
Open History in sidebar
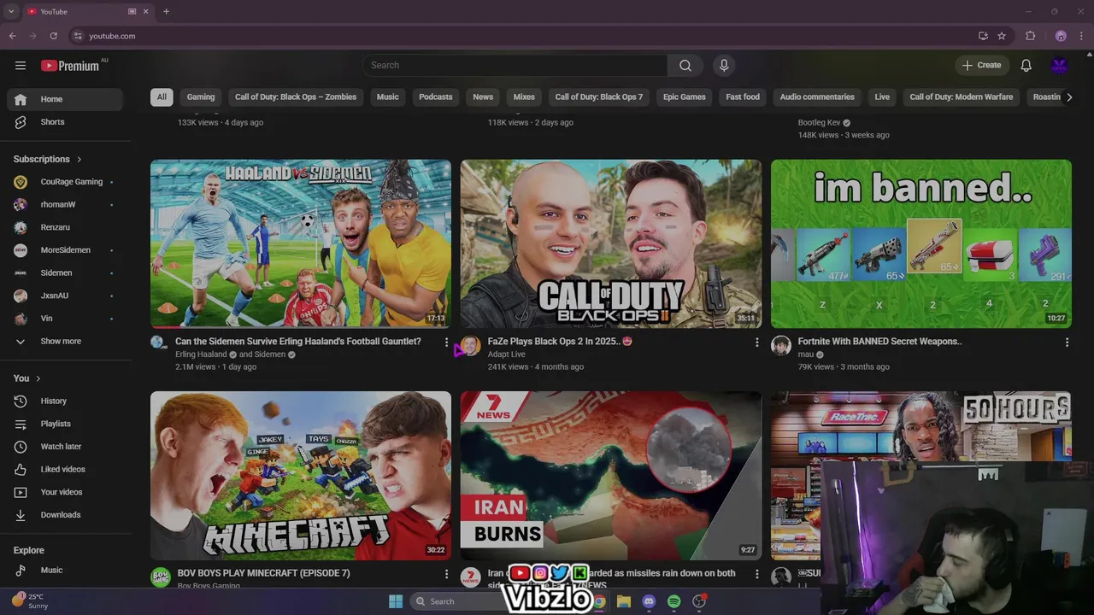[x=65, y=401]
